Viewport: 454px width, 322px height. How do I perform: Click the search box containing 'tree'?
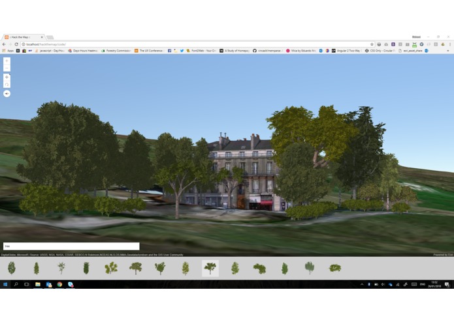[71, 246]
